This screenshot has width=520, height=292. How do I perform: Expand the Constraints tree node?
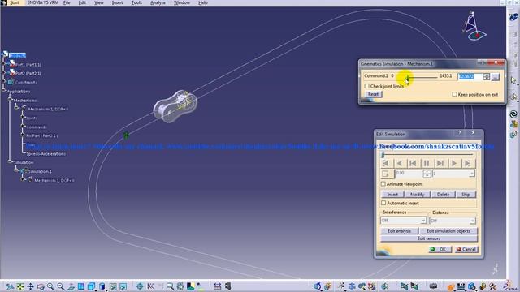[x=4, y=80]
